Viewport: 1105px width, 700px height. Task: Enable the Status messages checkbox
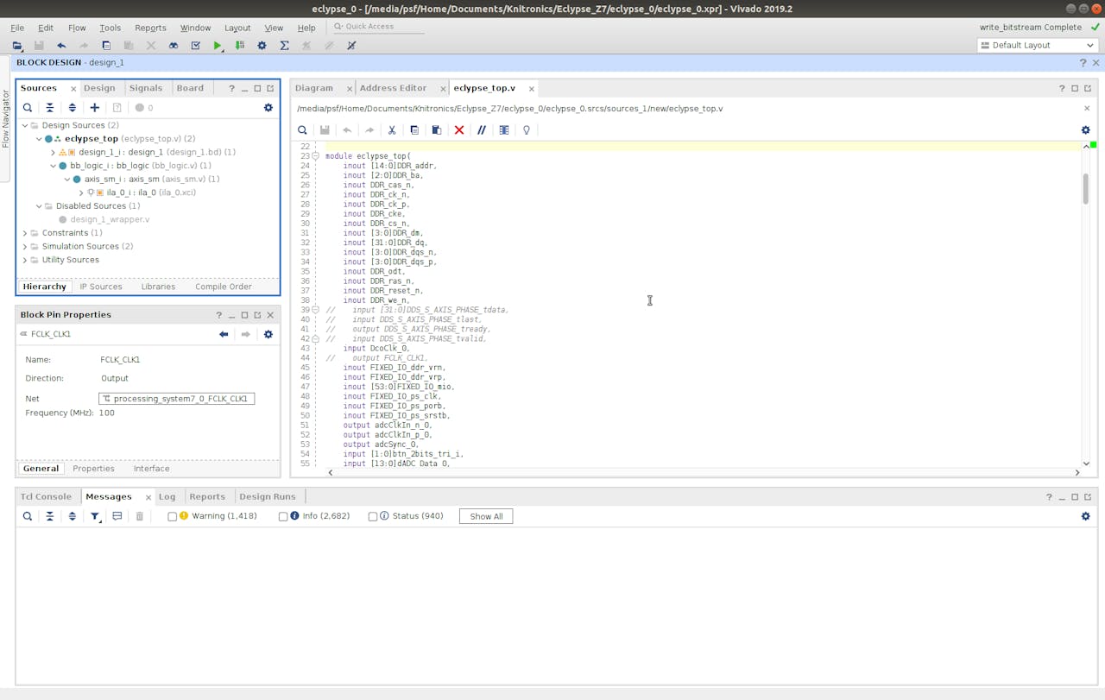372,516
